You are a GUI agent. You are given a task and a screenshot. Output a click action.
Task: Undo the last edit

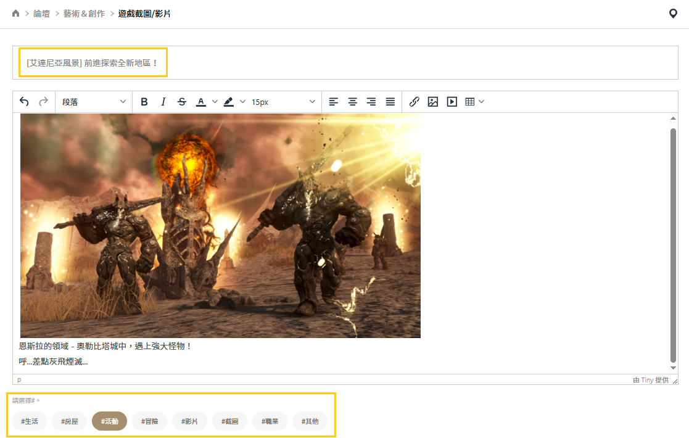coord(24,102)
